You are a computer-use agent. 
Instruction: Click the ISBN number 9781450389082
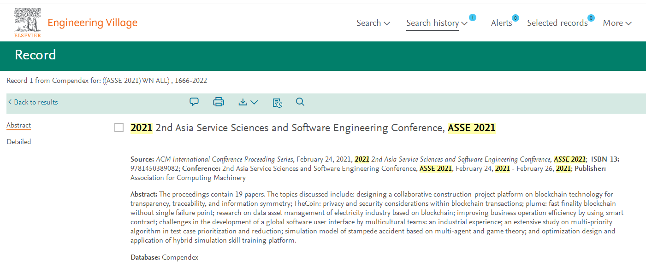(x=155, y=168)
